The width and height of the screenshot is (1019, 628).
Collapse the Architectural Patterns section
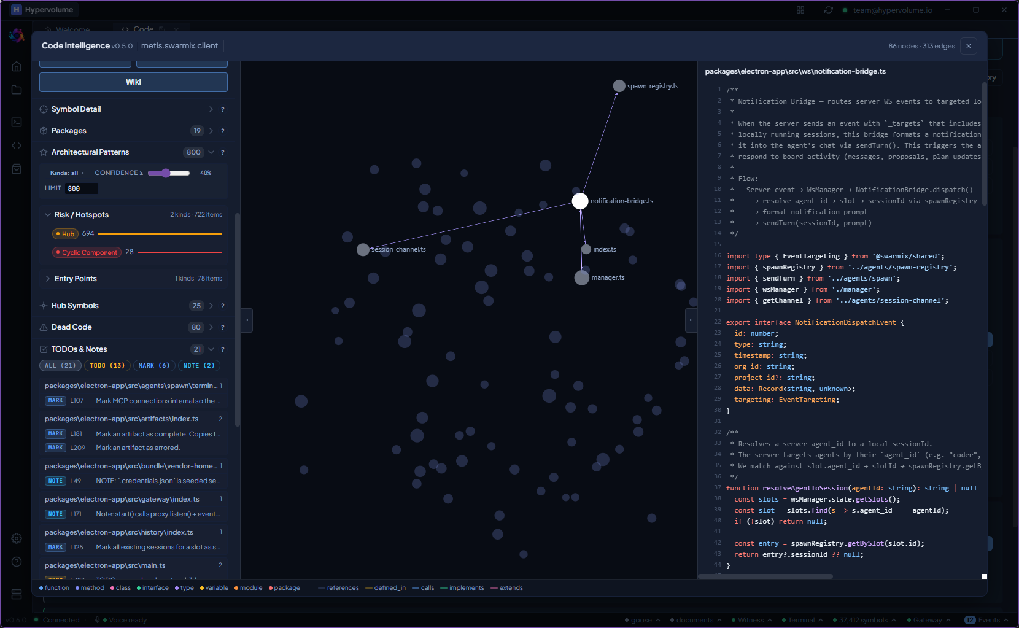211,152
